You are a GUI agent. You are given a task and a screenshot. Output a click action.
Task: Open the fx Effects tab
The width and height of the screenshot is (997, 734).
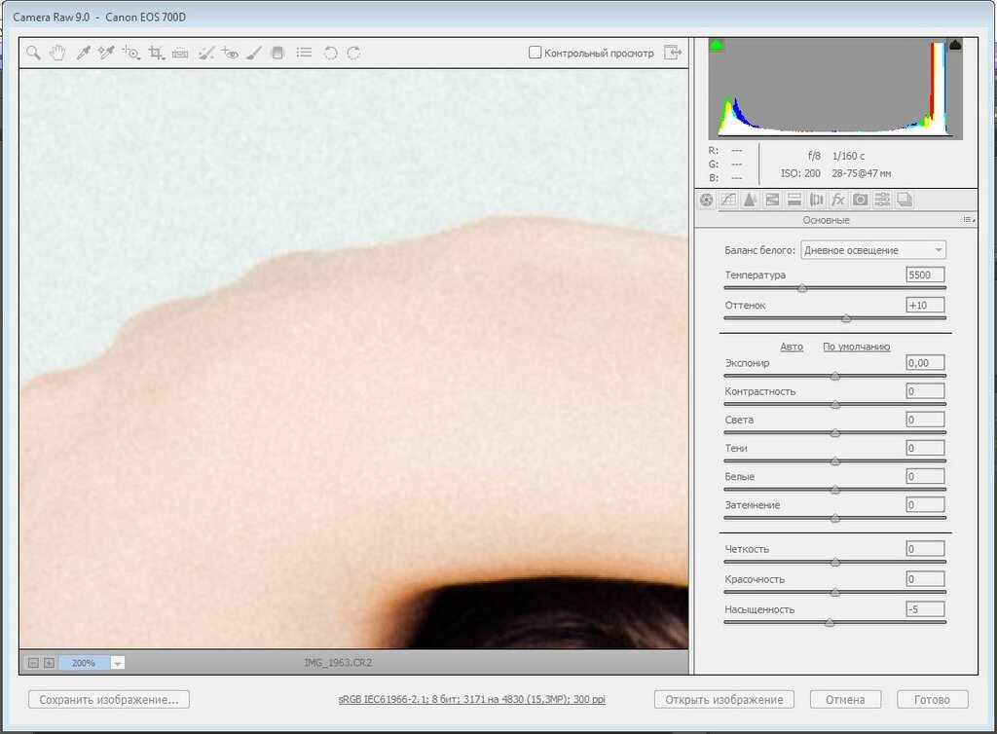pos(837,200)
